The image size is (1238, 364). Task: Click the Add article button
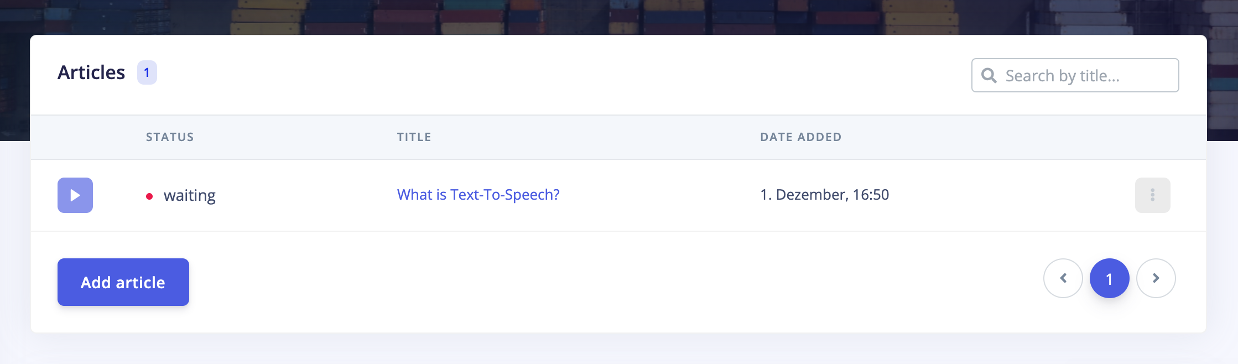tap(123, 282)
